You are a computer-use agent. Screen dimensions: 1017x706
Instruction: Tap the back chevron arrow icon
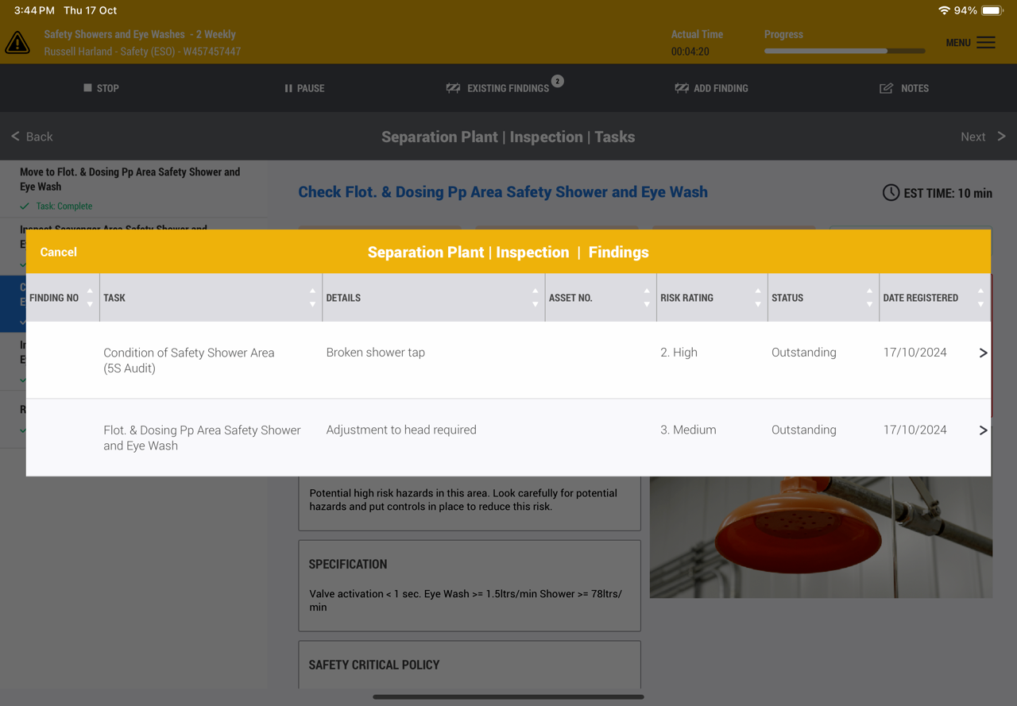[15, 137]
